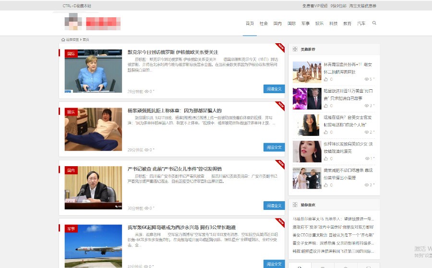Click eye icon on 林青霞 sidebar item
Viewport: 432px width, 268px height.
[x=367, y=79]
